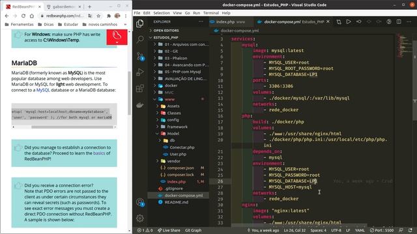Click Live Share in status bar

(169, 230)
